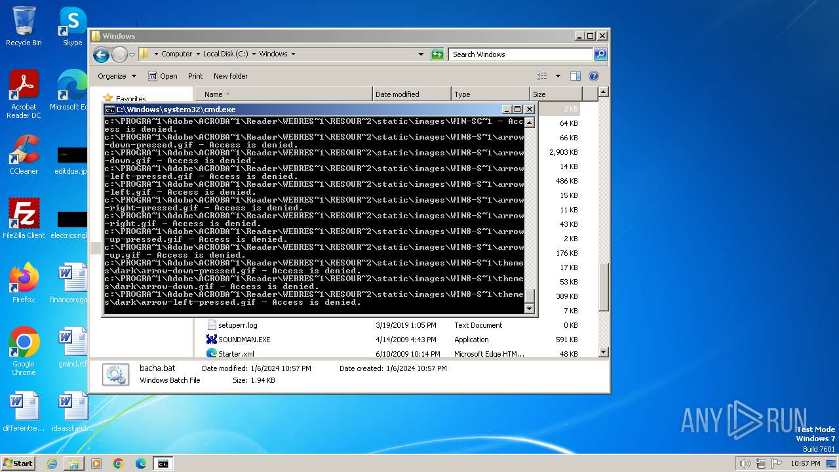Expand the Windows breadcrumb dropdown arrow
839x472 pixels.
coord(293,54)
